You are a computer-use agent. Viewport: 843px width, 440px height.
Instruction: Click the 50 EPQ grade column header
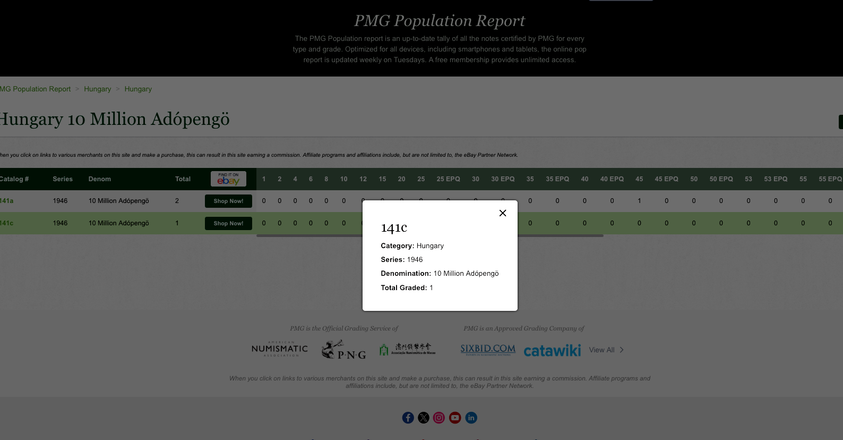point(721,179)
